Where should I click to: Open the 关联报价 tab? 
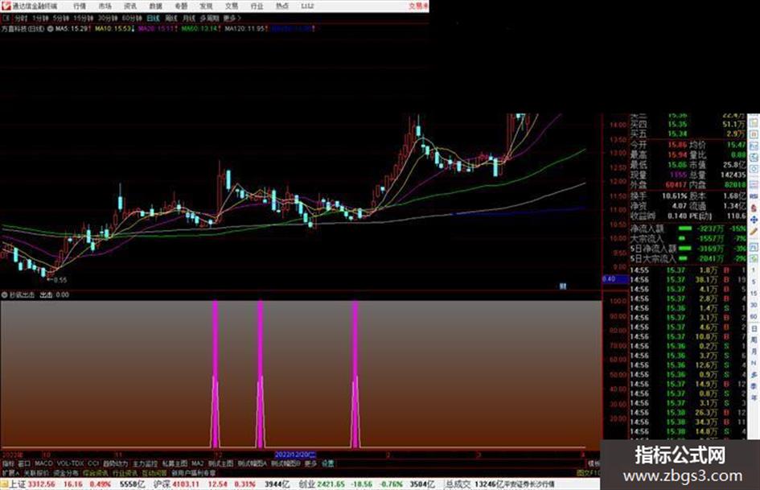36,472
